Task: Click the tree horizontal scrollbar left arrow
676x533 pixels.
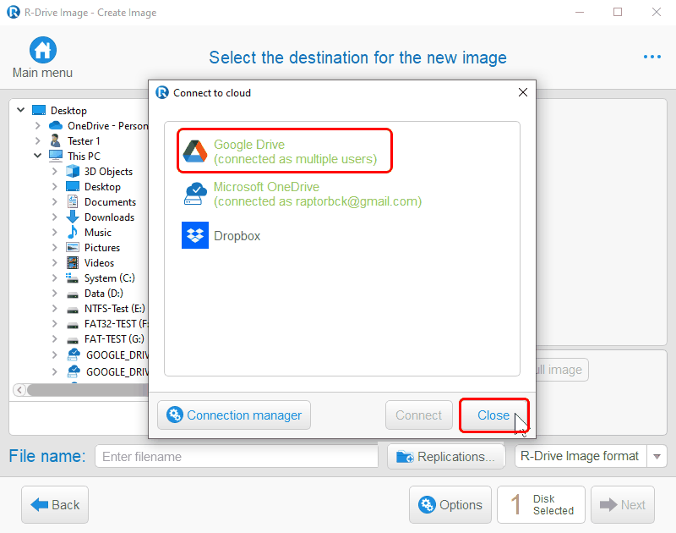Action: (x=19, y=390)
